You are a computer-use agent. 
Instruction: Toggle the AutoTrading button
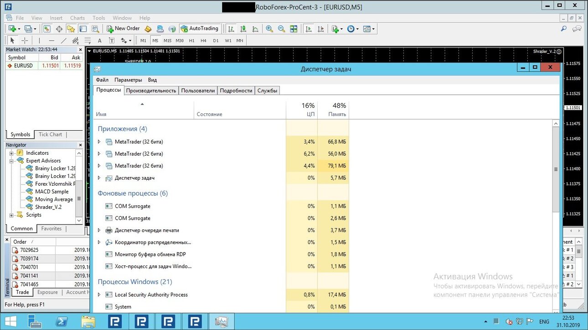[200, 29]
